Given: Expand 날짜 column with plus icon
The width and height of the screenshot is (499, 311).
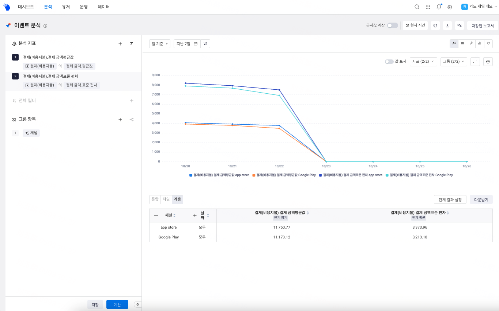Looking at the screenshot, I should pos(195,215).
